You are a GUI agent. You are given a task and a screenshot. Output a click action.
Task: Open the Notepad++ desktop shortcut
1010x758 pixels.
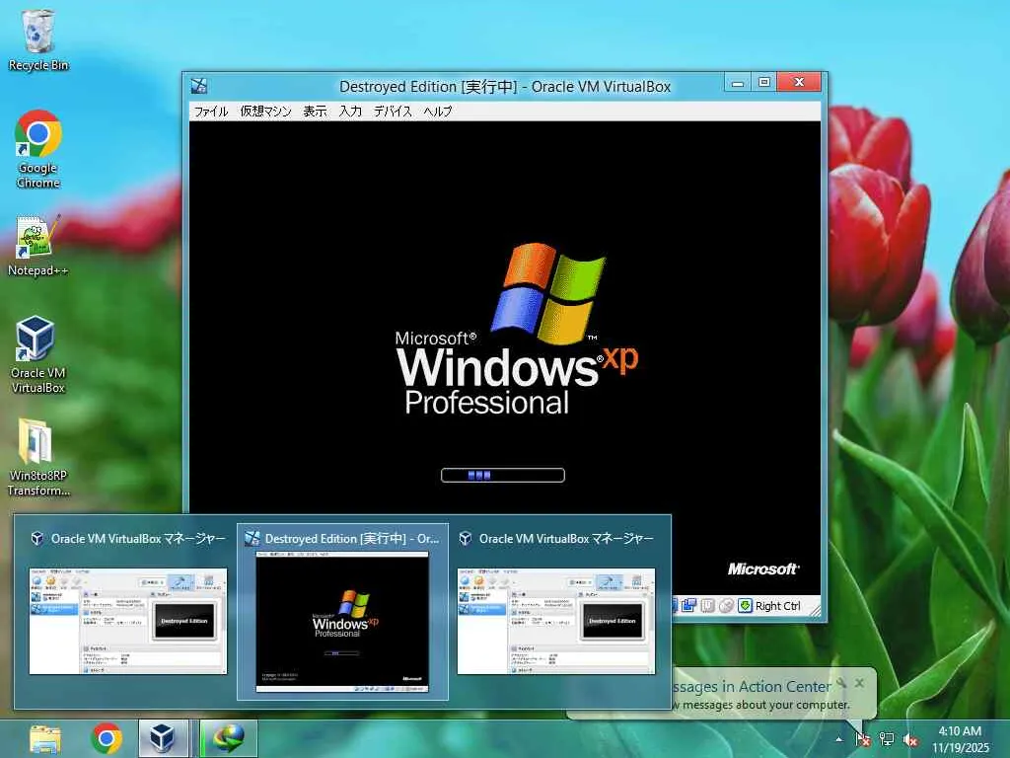click(37, 246)
